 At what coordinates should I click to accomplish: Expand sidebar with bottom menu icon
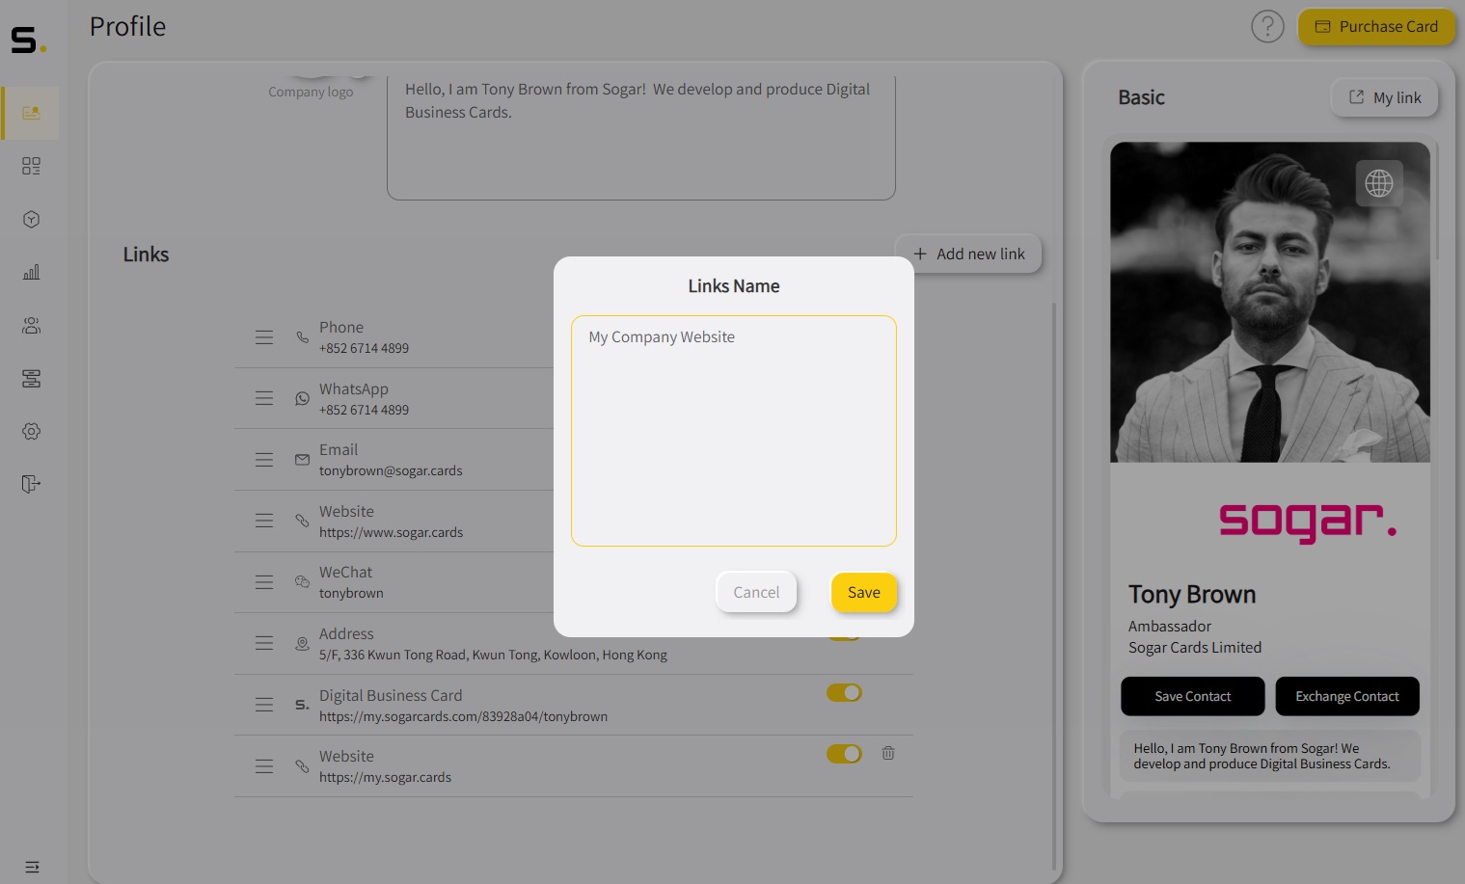(x=32, y=867)
